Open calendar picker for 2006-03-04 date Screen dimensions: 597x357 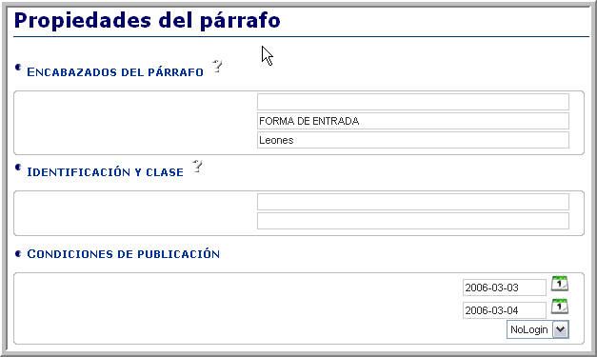click(x=560, y=307)
